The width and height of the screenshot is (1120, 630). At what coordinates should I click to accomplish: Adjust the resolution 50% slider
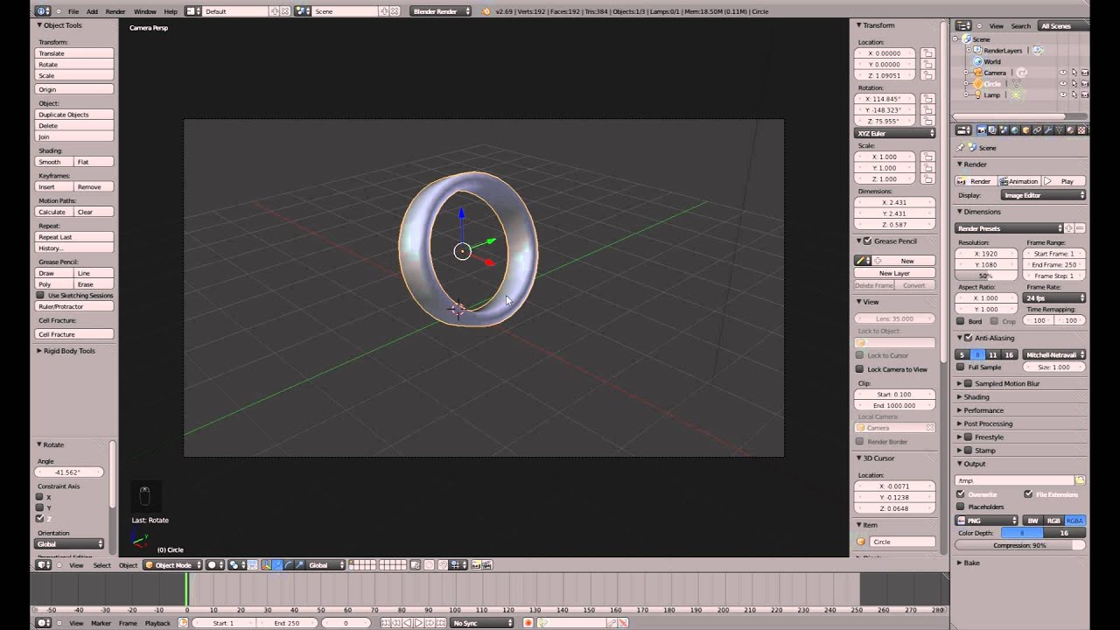(986, 276)
